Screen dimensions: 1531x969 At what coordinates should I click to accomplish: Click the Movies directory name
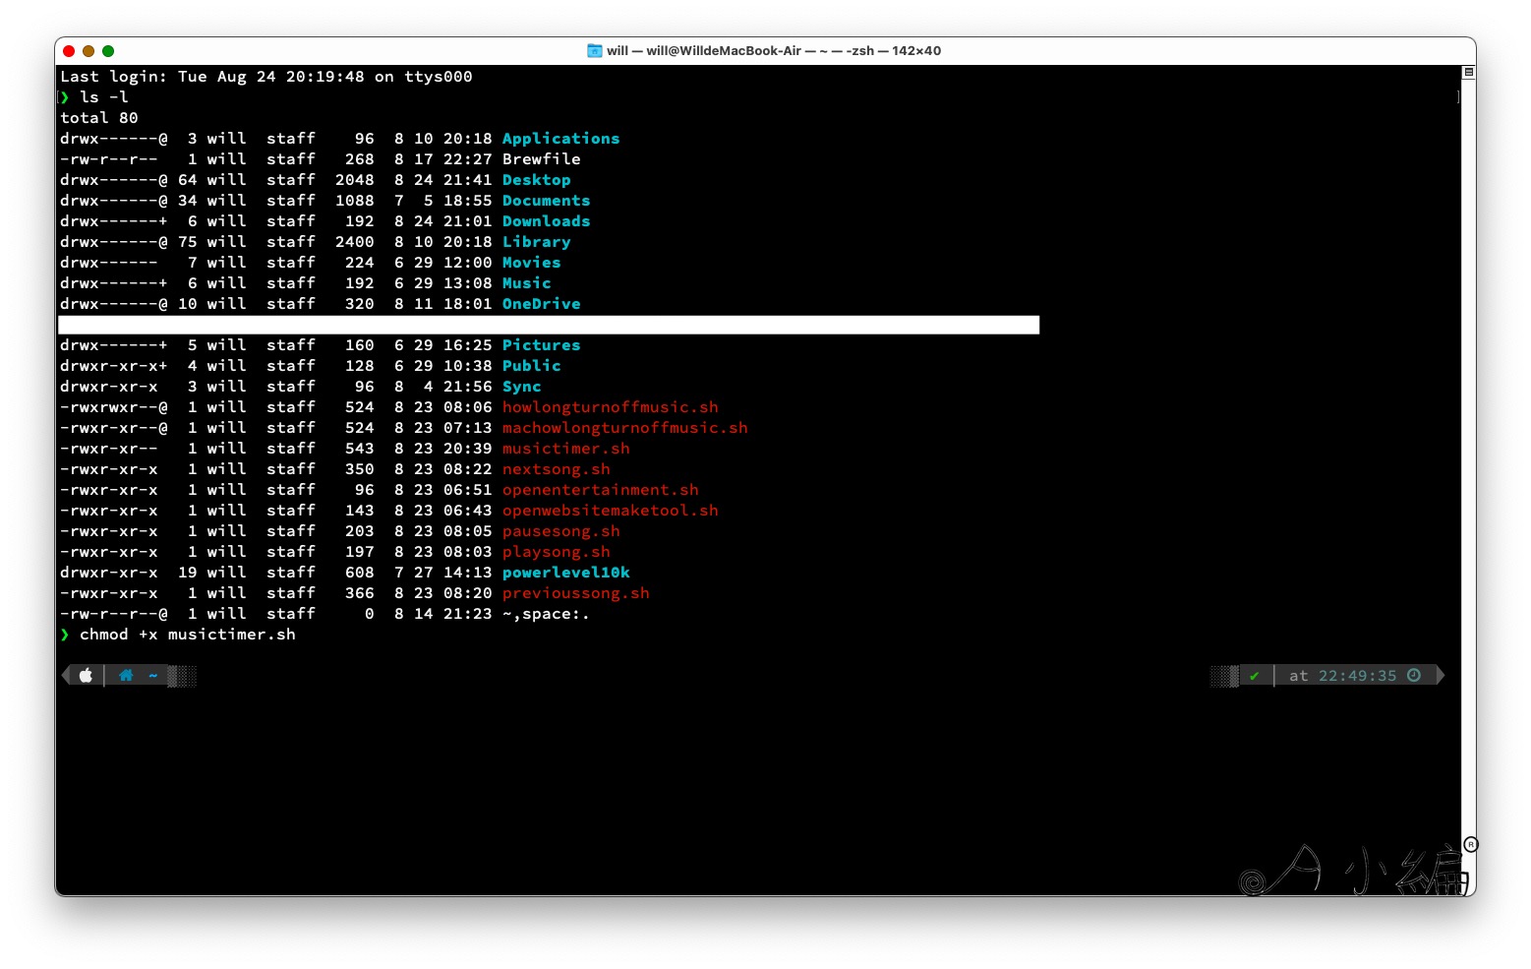[531, 263]
